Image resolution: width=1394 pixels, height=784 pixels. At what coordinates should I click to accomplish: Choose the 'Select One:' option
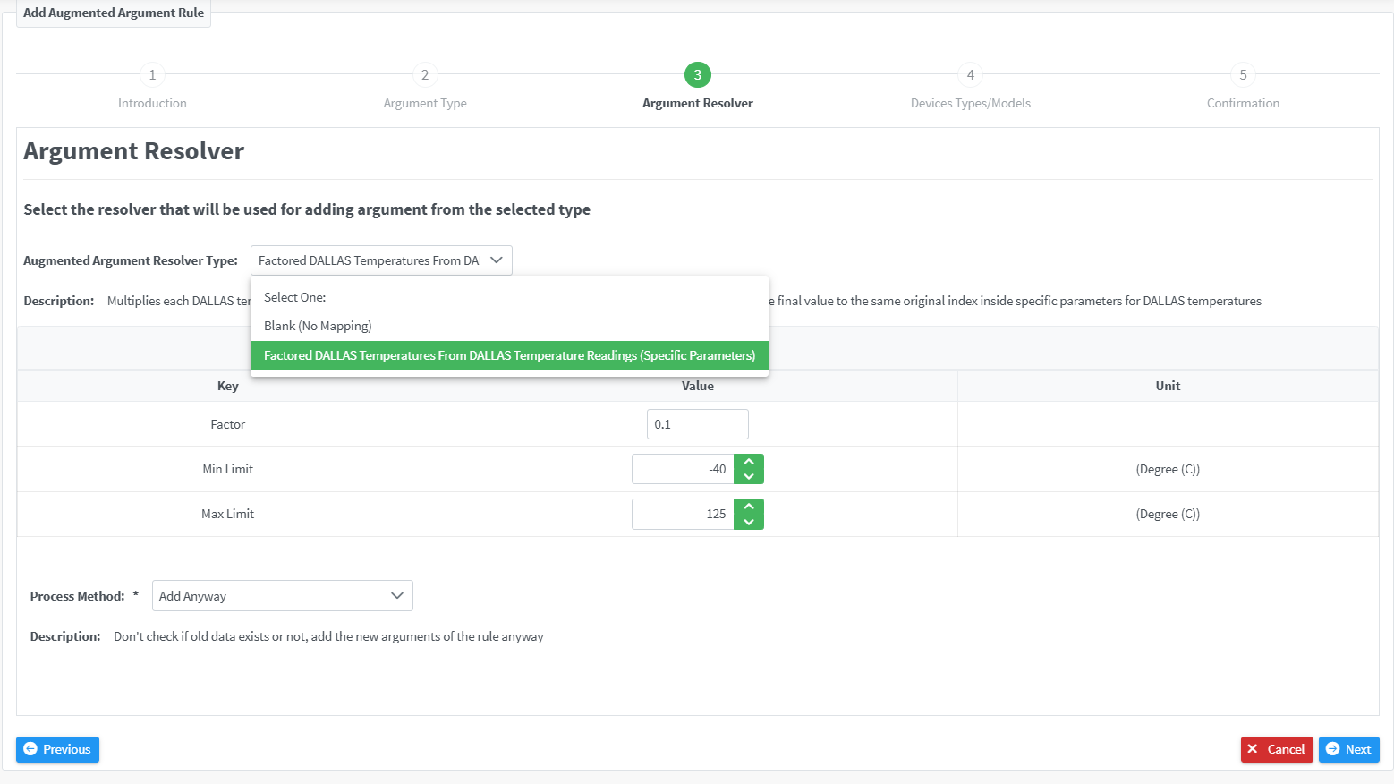pyautogui.click(x=509, y=297)
